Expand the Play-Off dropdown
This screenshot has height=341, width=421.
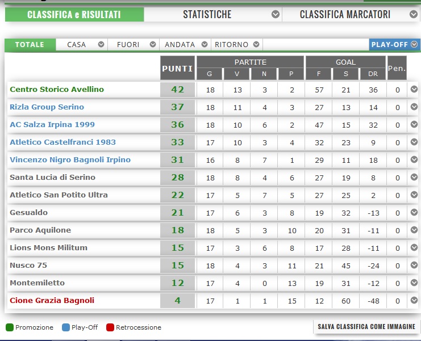tap(414, 44)
